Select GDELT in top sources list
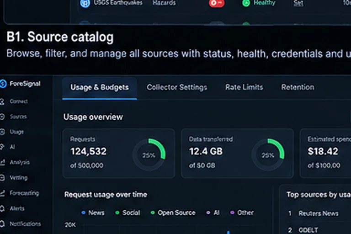The image size is (351, 234). point(308,230)
